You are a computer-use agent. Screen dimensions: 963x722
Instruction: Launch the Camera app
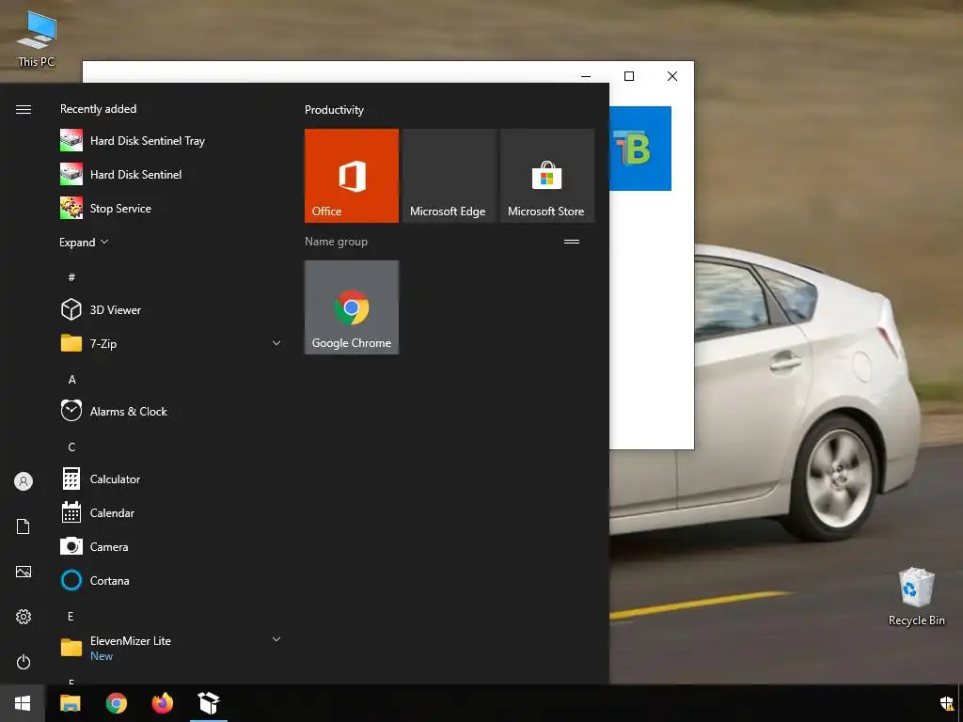click(x=171, y=546)
